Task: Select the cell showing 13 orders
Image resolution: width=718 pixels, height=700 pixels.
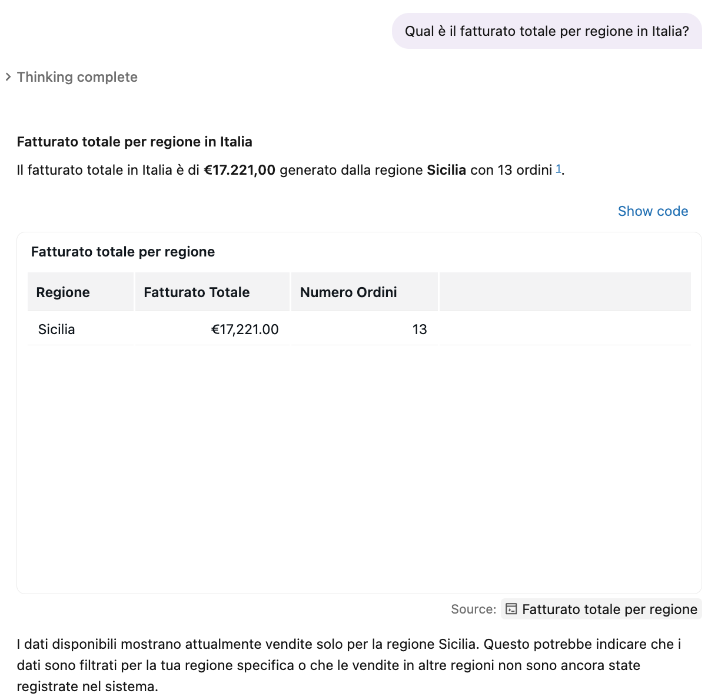Action: point(364,329)
